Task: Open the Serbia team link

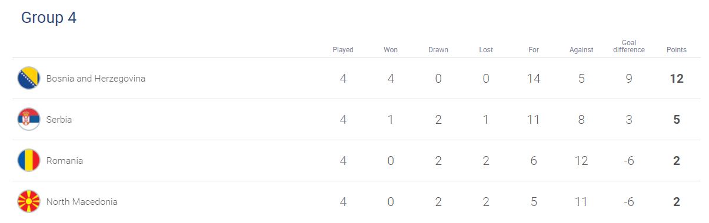Action: 59,120
